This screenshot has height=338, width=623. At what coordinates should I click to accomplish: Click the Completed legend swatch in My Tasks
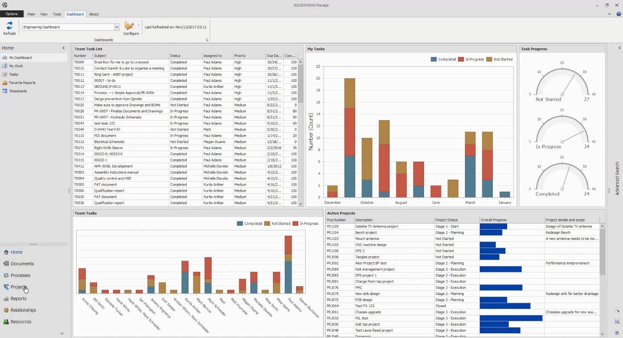(x=434, y=59)
